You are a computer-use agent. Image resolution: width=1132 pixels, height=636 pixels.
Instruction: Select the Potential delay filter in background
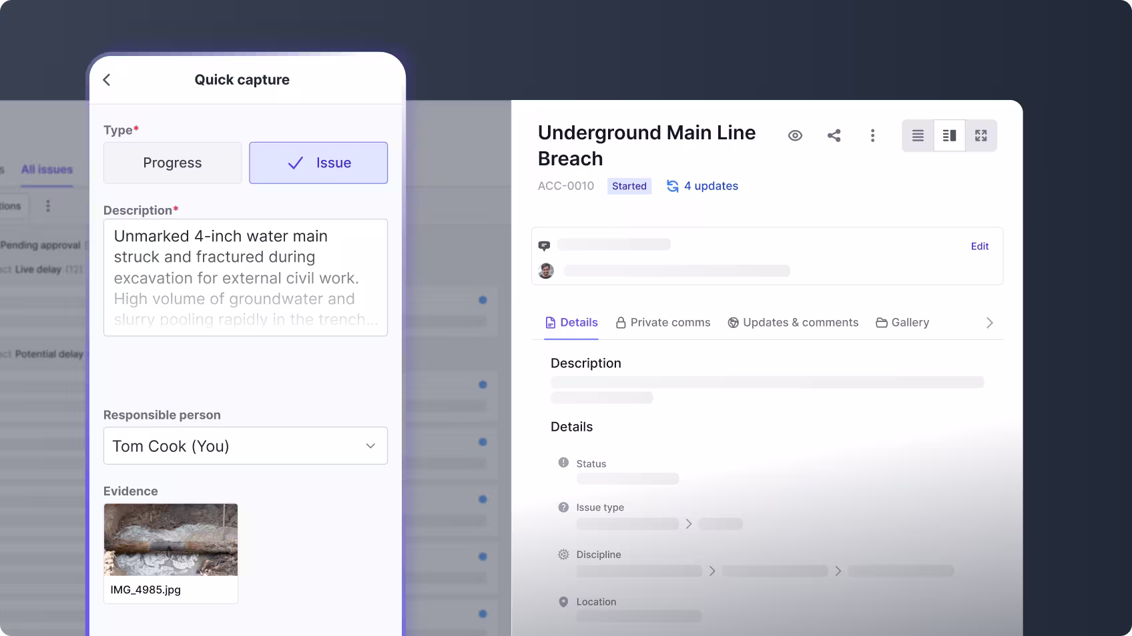click(x=49, y=354)
